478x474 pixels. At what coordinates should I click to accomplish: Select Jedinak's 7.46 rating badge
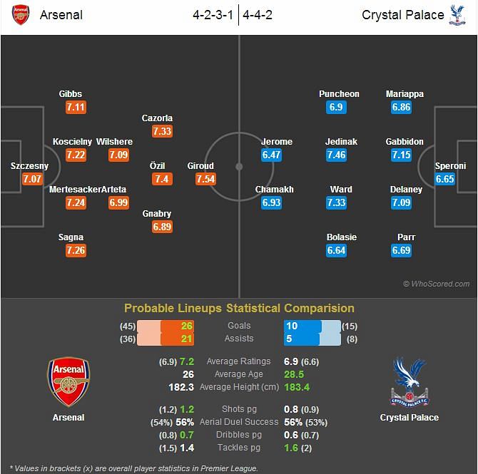(x=336, y=155)
